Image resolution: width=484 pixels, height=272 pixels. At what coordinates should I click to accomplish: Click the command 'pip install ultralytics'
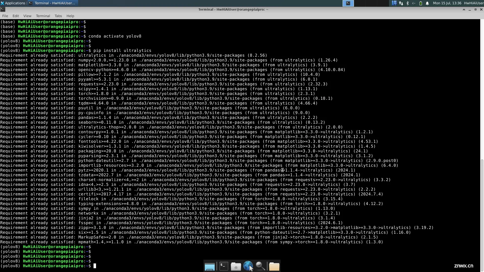pyautogui.click(x=122, y=51)
